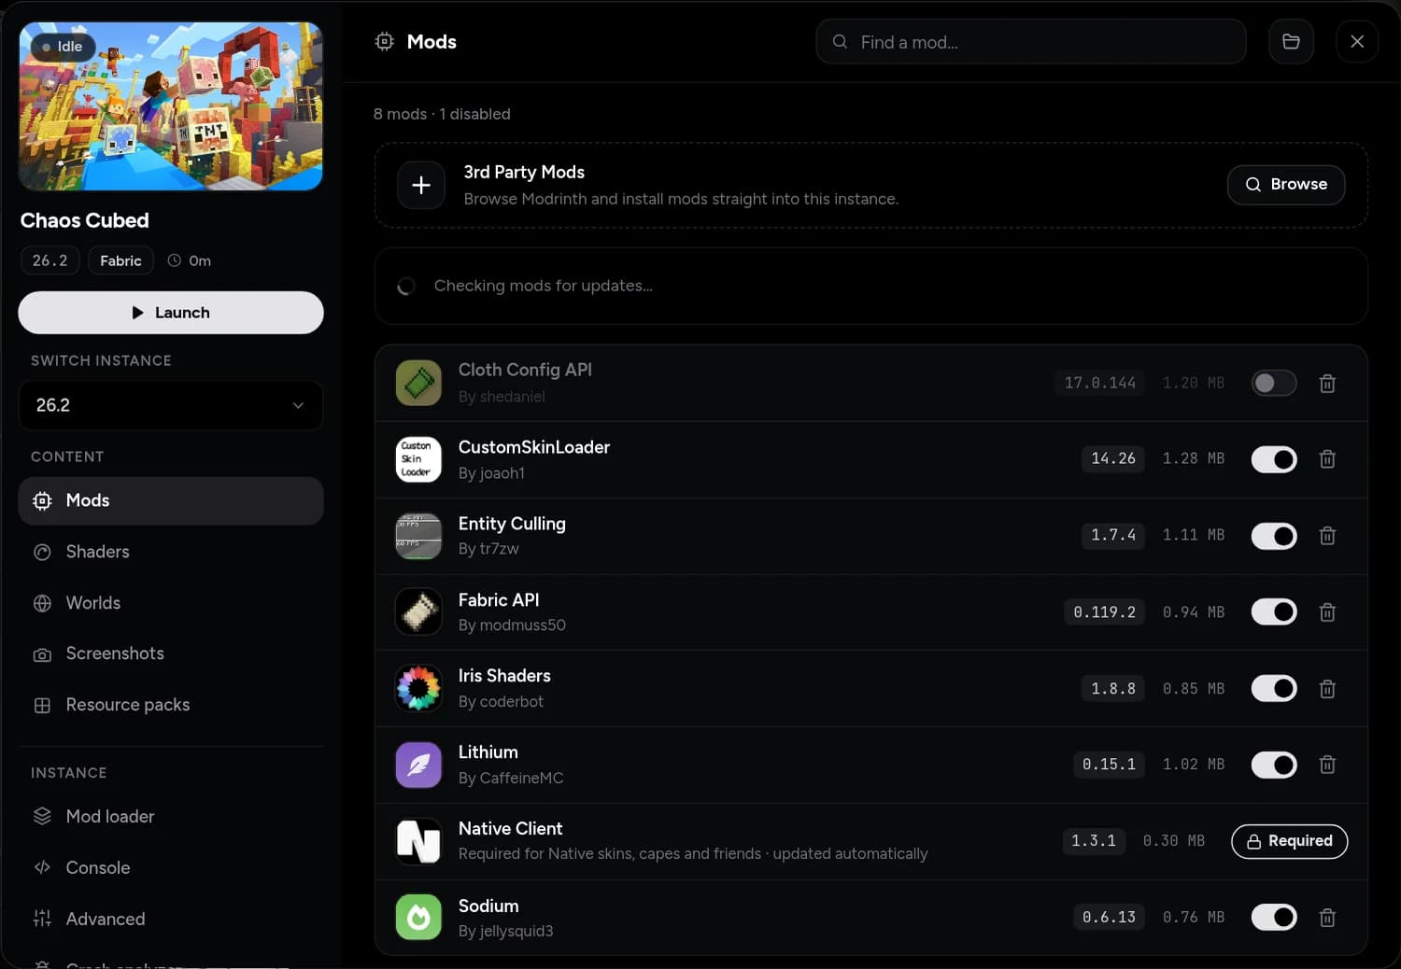1401x969 pixels.
Task: Turn off the Entity Culling toggle
Action: (1274, 536)
